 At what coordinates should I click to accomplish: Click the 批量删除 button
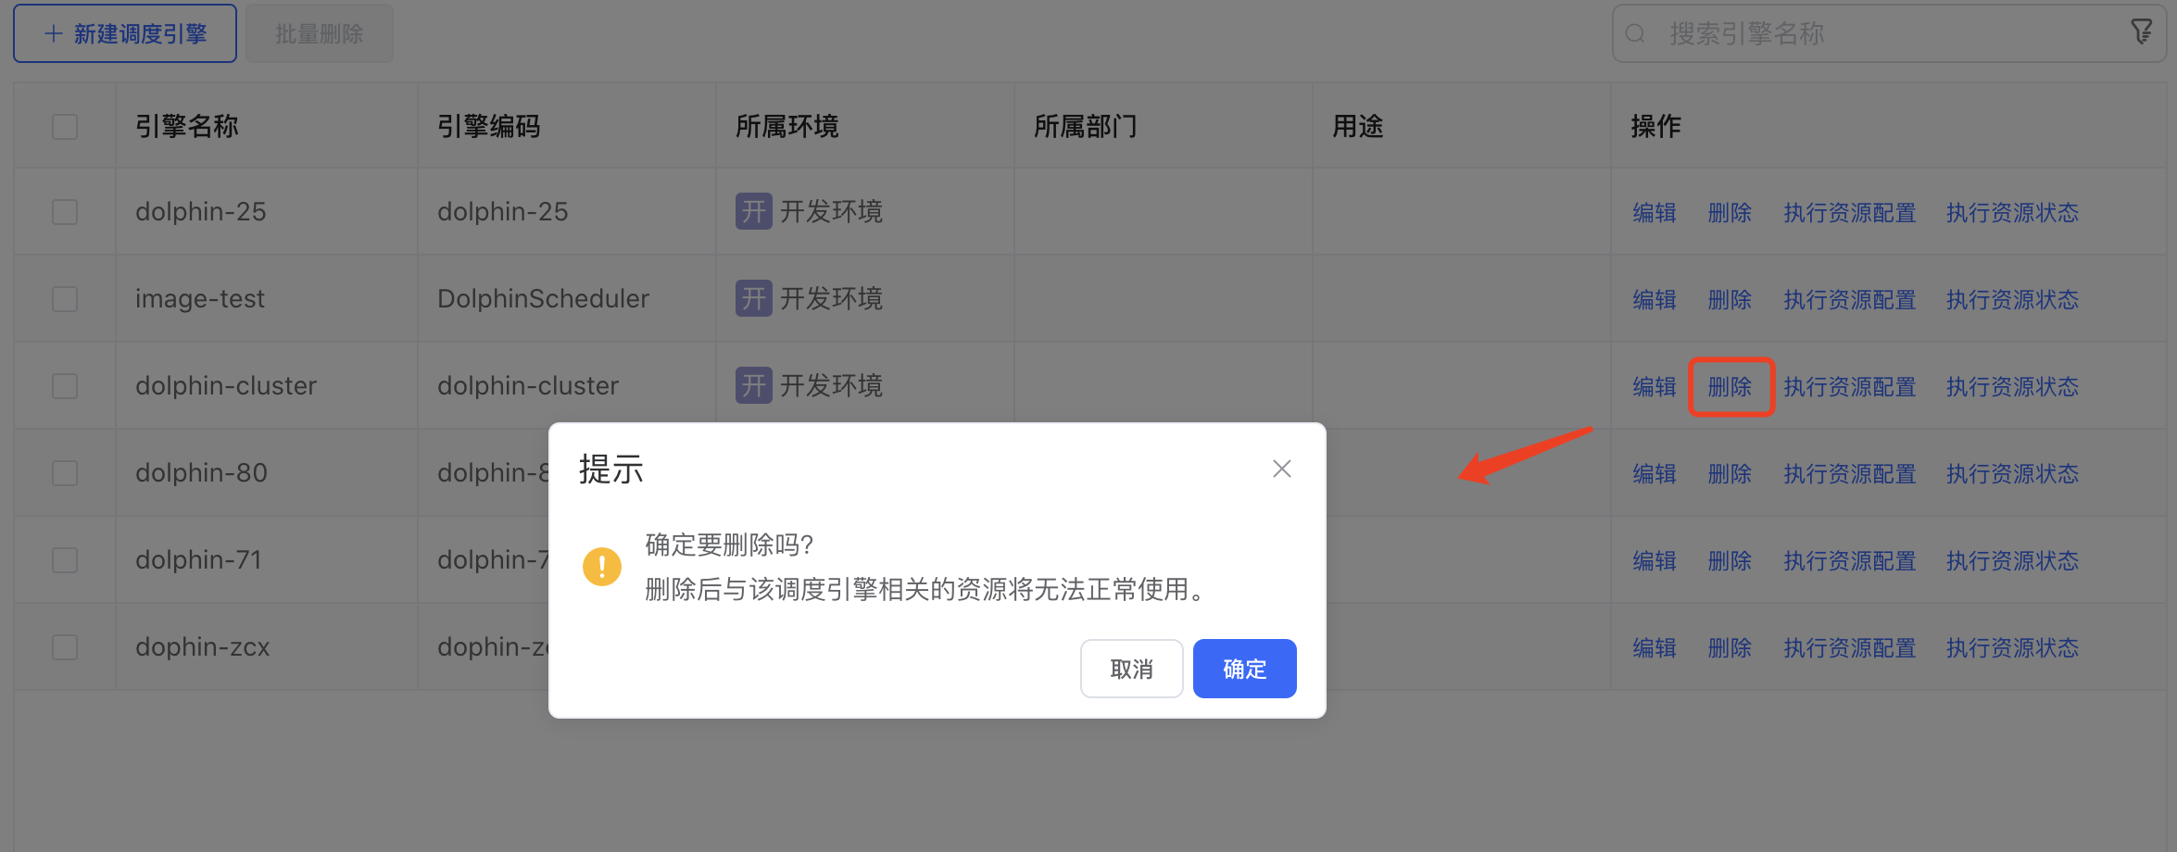319,32
